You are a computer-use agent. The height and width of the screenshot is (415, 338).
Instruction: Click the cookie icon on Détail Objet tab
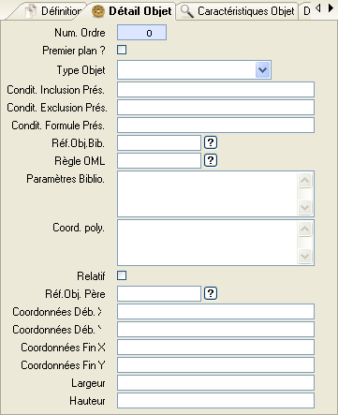[x=98, y=11]
